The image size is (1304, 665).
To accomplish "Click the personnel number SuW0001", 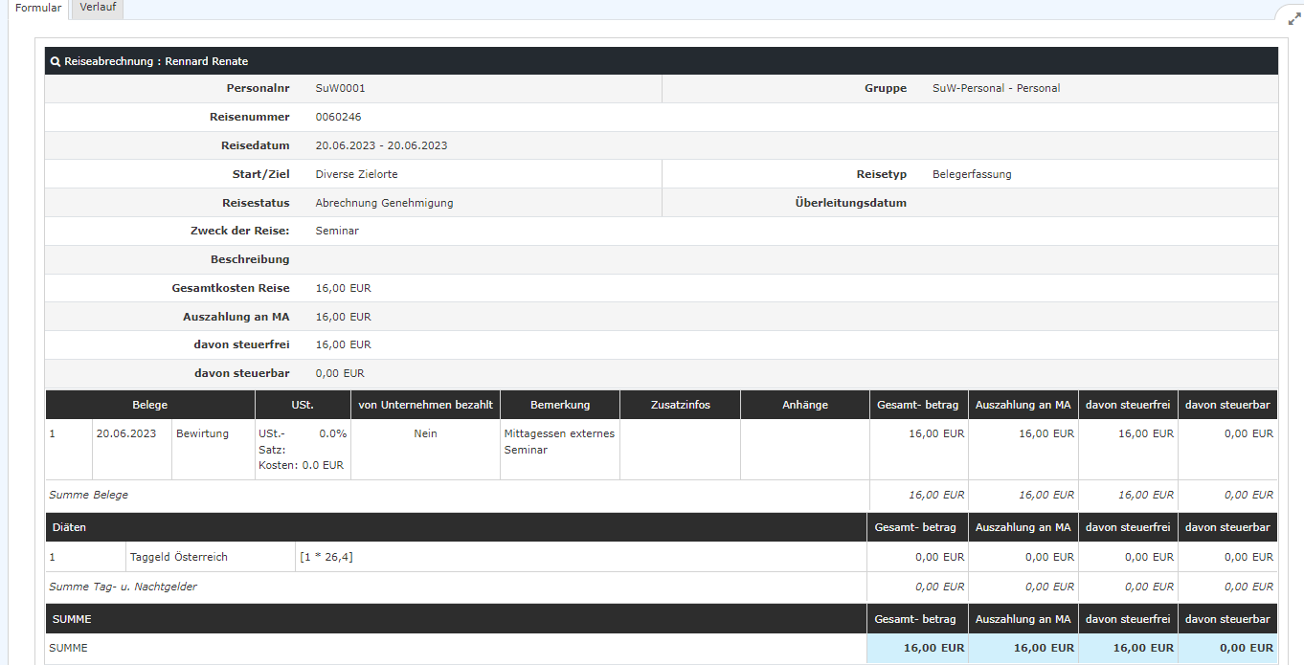I will pyautogui.click(x=340, y=88).
